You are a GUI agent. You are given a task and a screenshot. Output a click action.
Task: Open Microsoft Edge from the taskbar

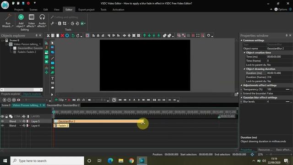(x=110, y=161)
